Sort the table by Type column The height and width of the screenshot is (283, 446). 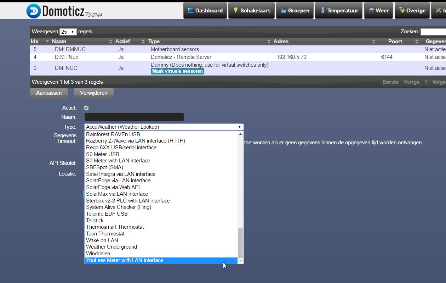click(x=209, y=41)
